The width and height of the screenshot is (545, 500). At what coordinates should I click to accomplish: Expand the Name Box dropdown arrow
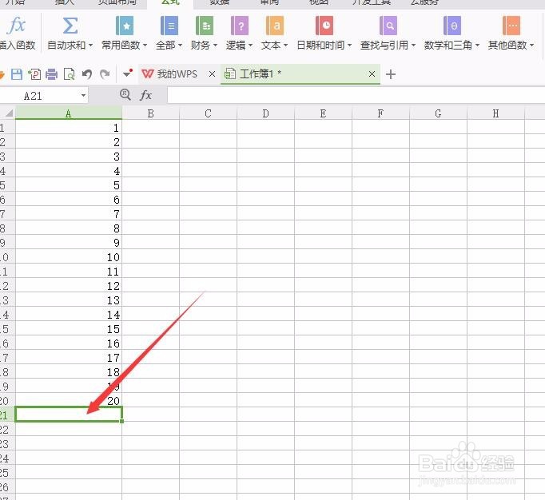click(x=83, y=95)
